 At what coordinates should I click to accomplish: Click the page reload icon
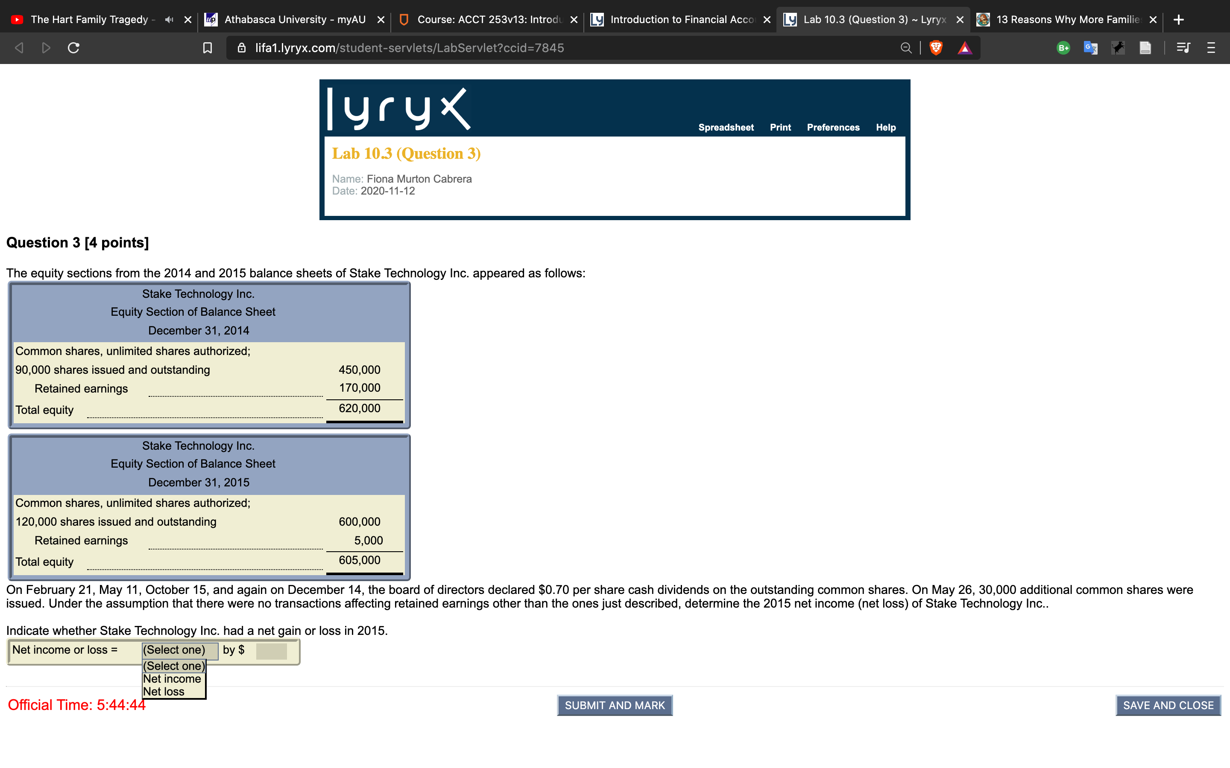74,48
